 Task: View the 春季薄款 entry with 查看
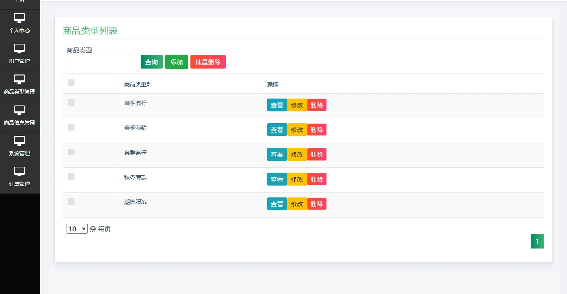click(277, 130)
